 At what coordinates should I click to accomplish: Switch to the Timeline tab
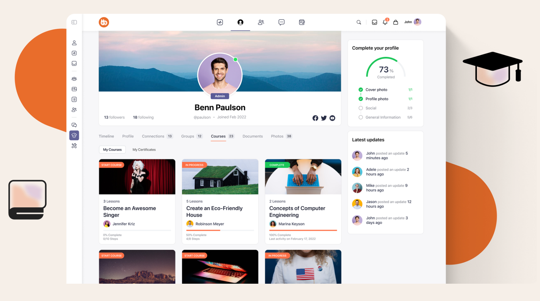point(106,136)
